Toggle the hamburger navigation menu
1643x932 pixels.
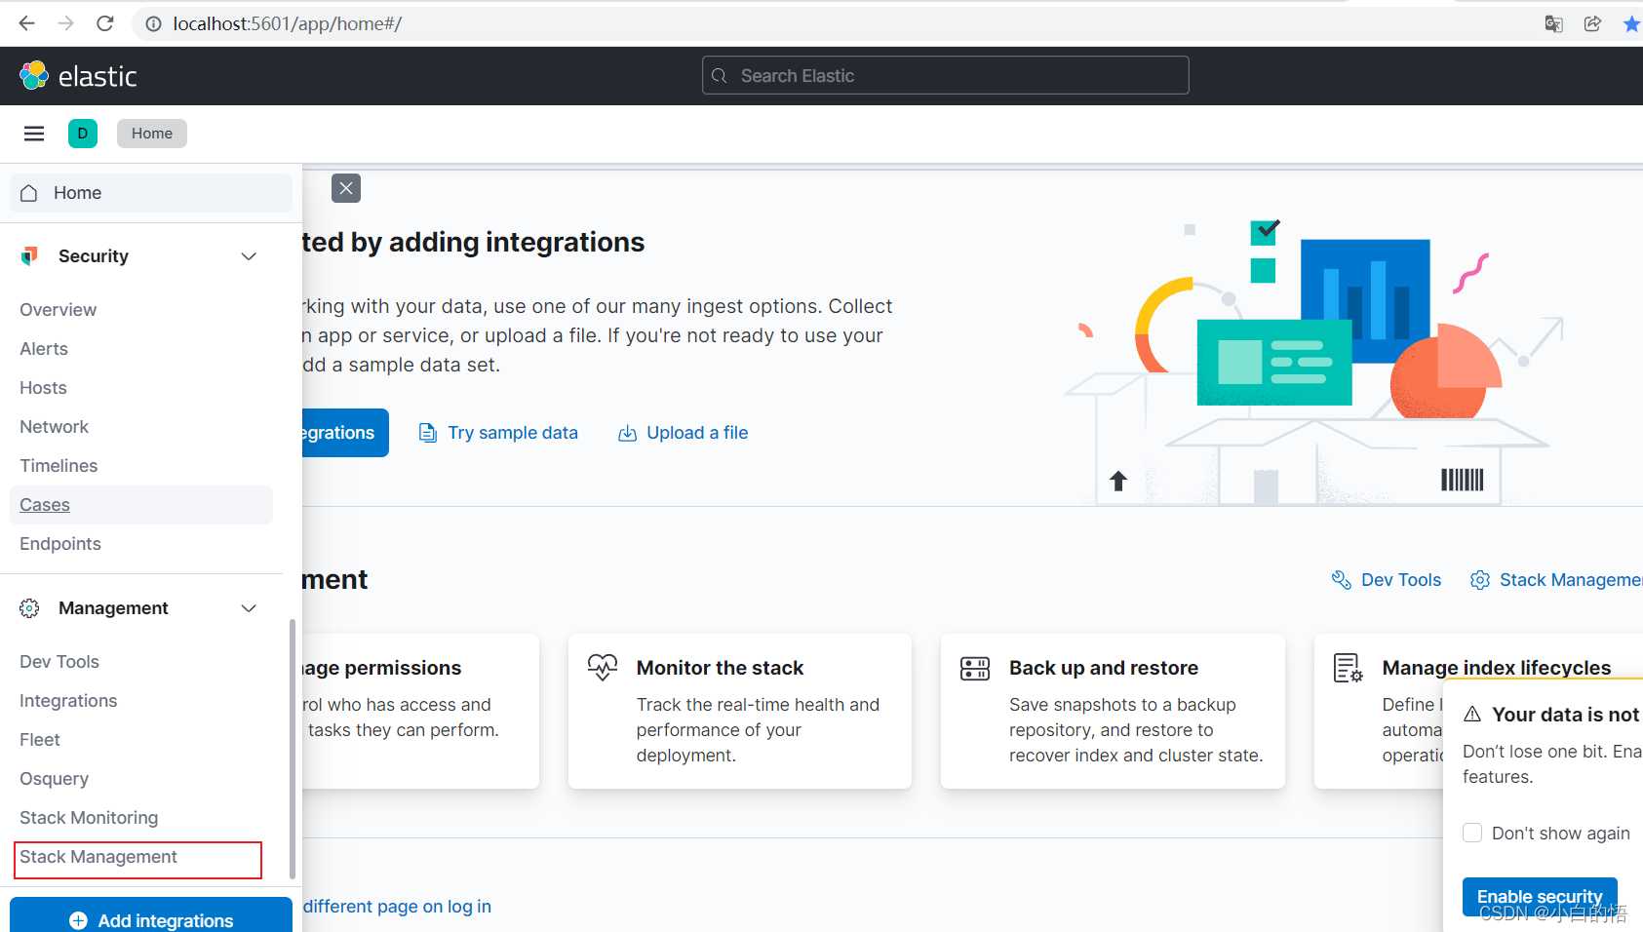(x=34, y=134)
